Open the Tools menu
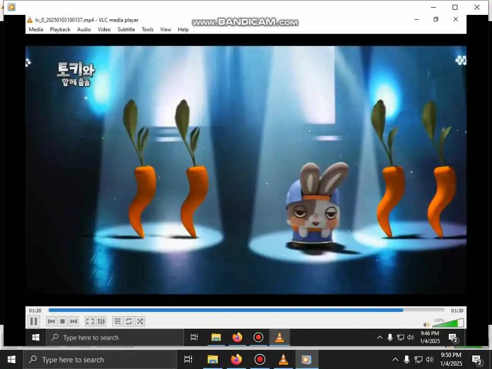This screenshot has width=492, height=369. coord(148,29)
